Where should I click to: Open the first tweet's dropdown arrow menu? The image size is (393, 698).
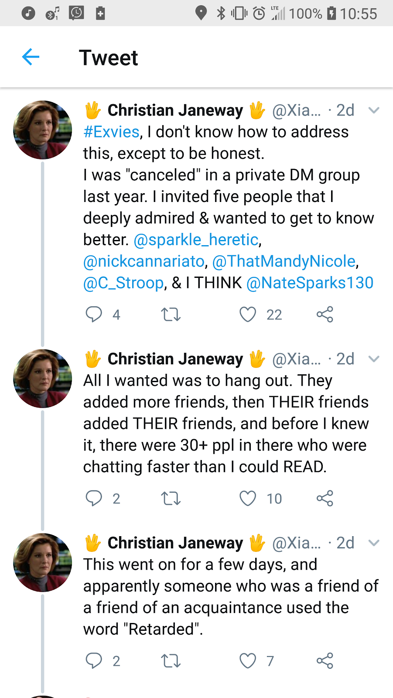[x=374, y=110]
